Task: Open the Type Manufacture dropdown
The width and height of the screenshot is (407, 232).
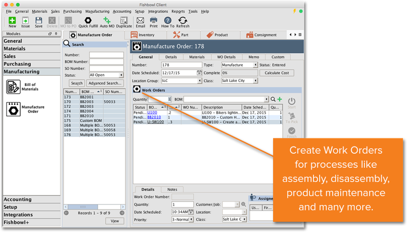Action: [x=255, y=65]
